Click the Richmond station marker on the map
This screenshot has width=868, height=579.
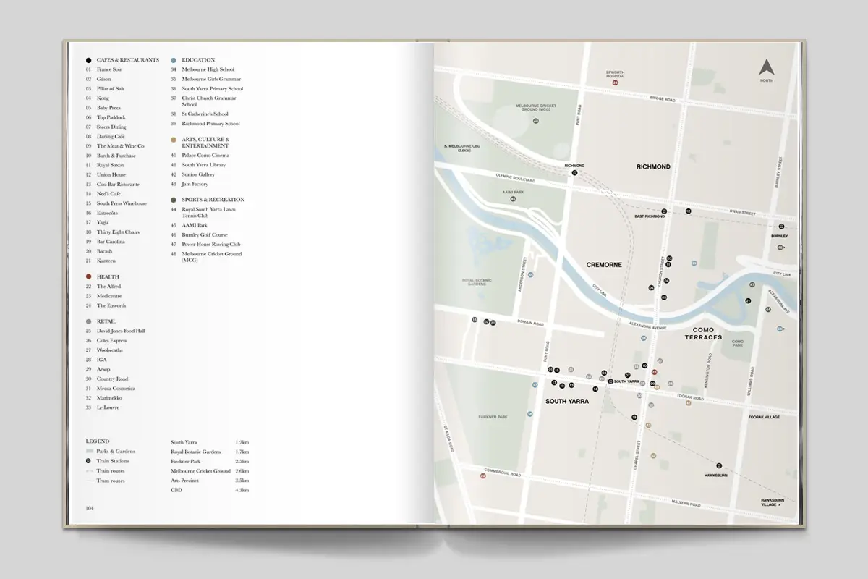click(x=574, y=173)
